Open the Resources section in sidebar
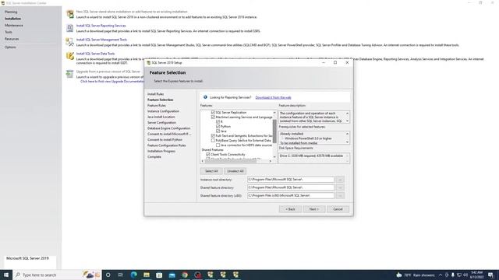499x280 pixels. pos(12,39)
